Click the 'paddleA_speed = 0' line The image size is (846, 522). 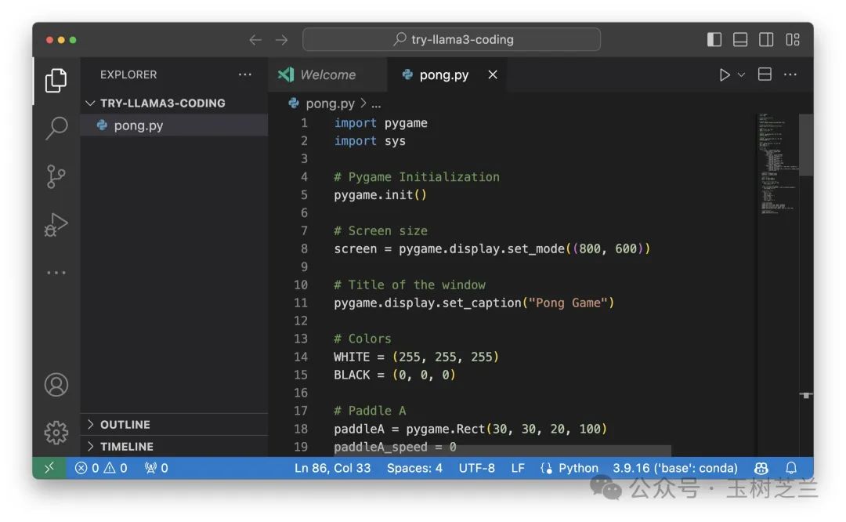point(395,447)
